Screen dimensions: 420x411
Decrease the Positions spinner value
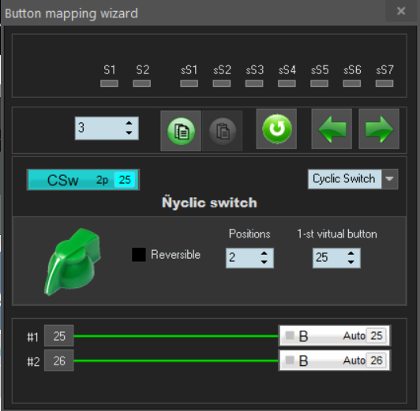pos(264,262)
